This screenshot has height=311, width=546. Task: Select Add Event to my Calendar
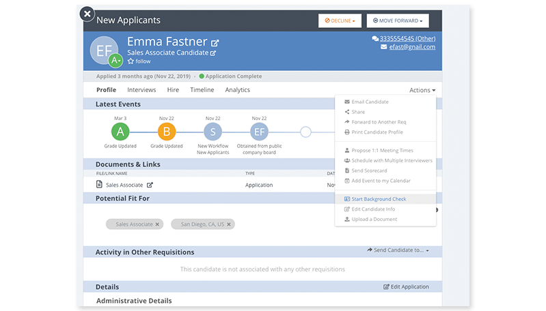coord(385,181)
